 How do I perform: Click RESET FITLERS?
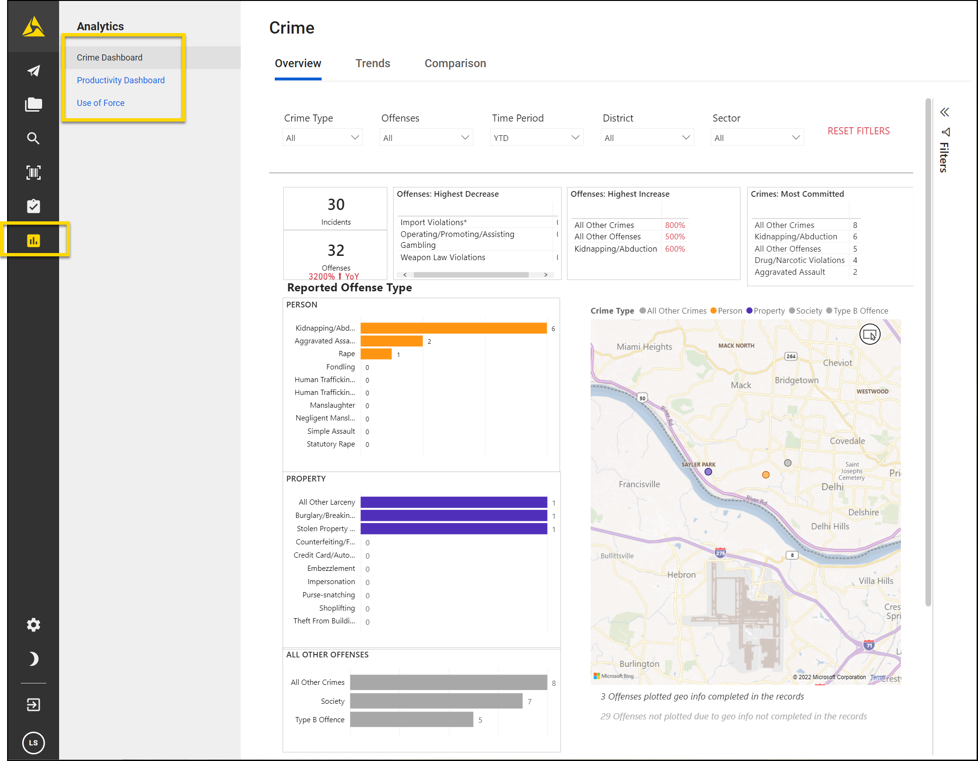[858, 131]
